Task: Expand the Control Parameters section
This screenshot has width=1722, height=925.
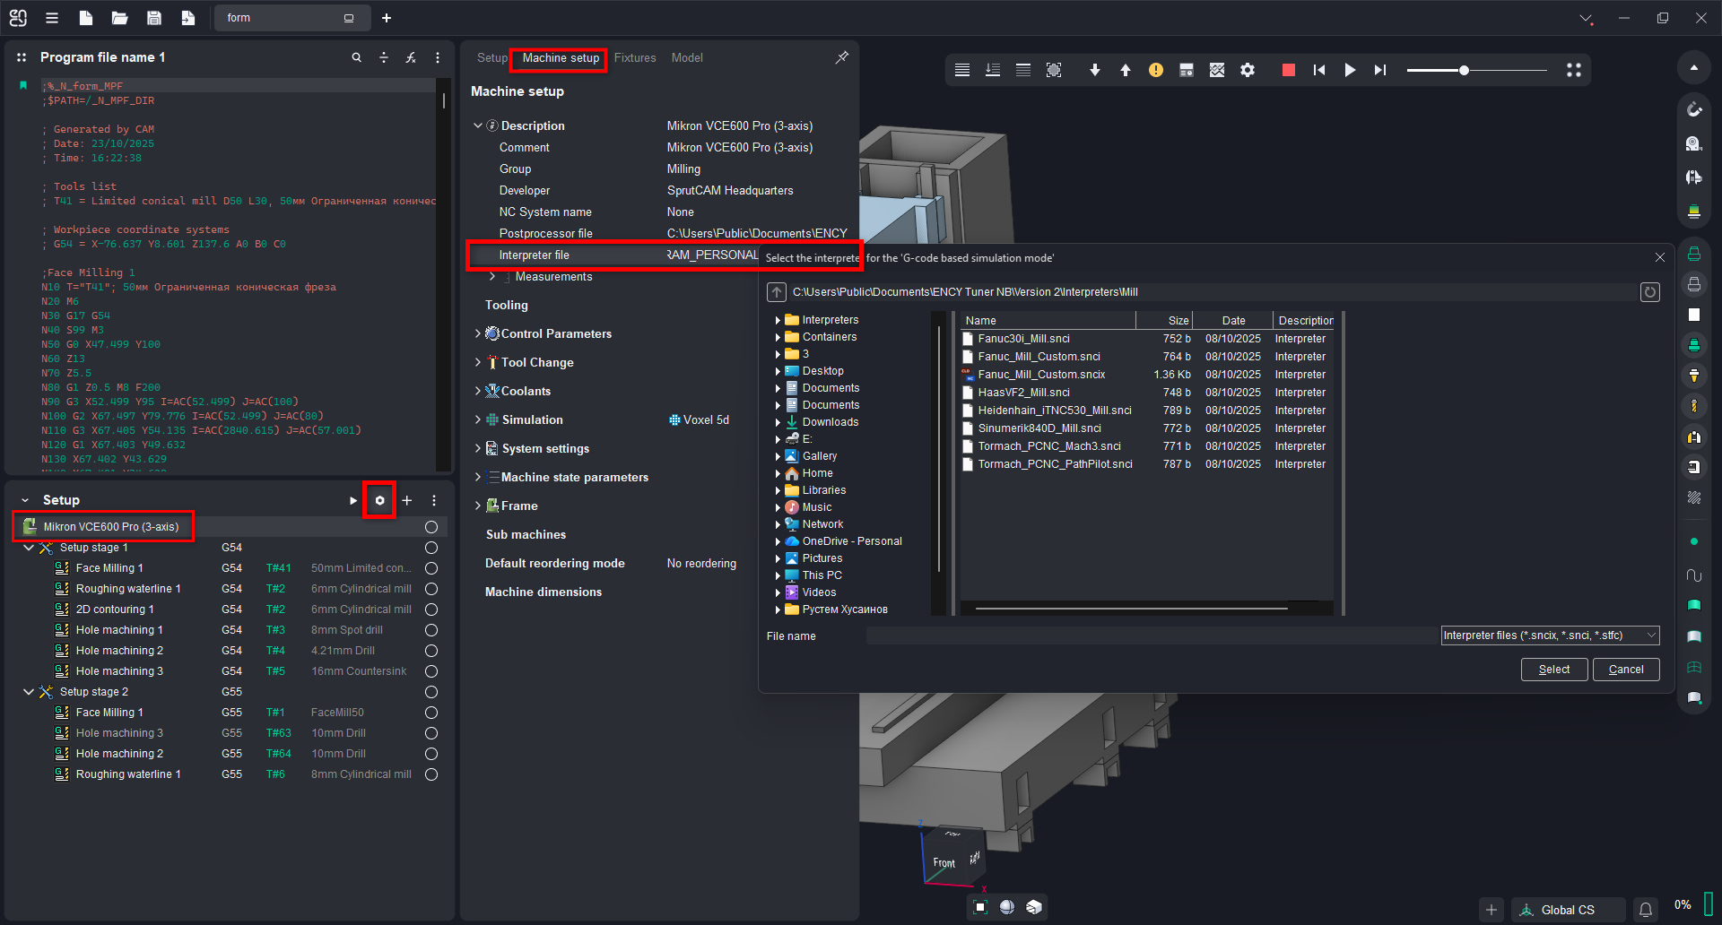Action: click(477, 333)
